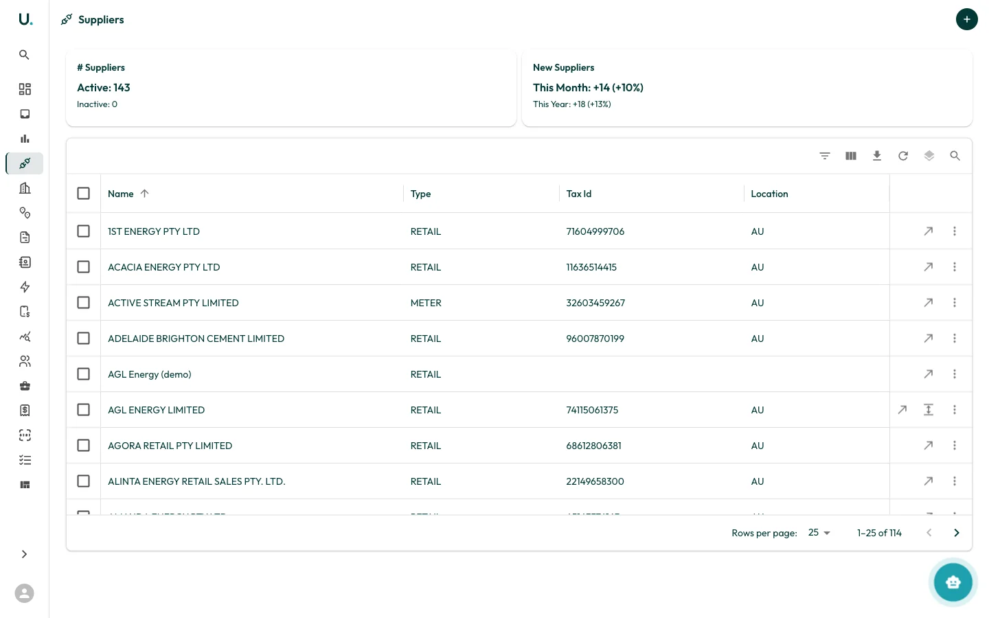Open the buildings sites icon in sidebar

[25, 188]
